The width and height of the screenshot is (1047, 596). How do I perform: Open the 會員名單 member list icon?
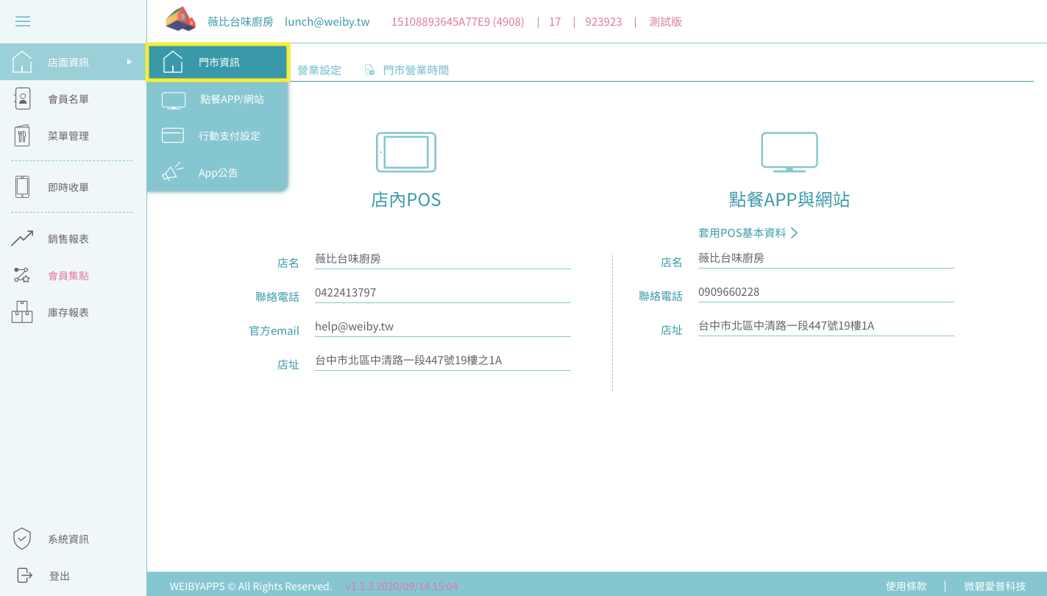(x=23, y=99)
